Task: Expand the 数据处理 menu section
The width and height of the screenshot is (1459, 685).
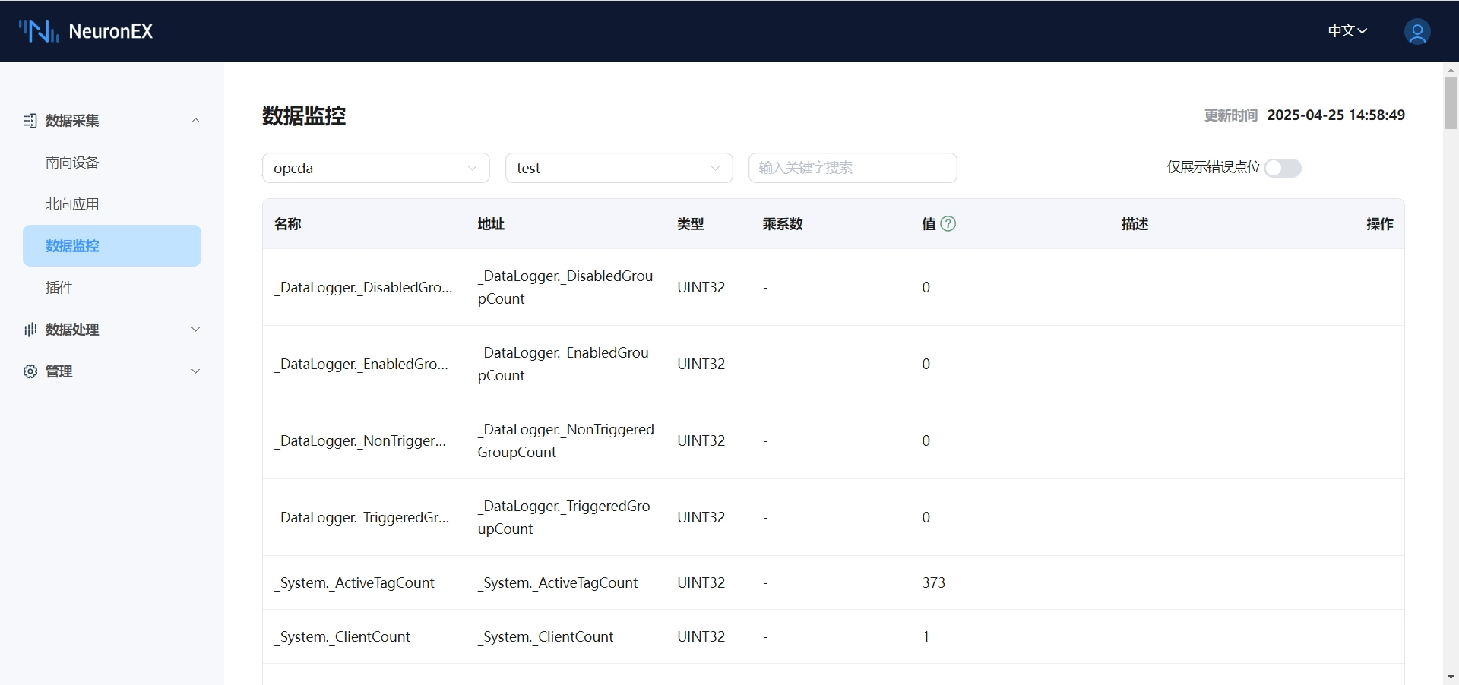Action: (195, 330)
